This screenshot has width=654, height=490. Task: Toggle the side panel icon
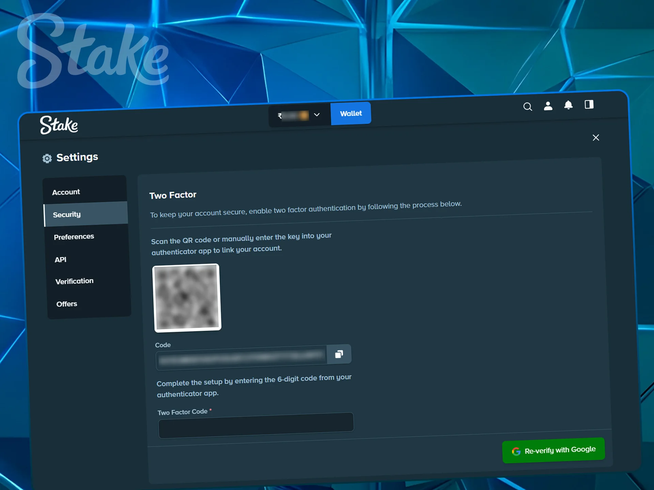coord(589,104)
